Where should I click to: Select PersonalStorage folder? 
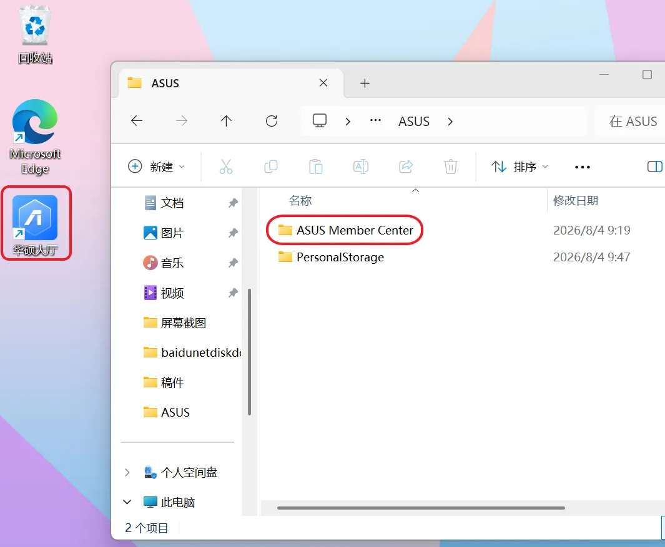[331, 257]
